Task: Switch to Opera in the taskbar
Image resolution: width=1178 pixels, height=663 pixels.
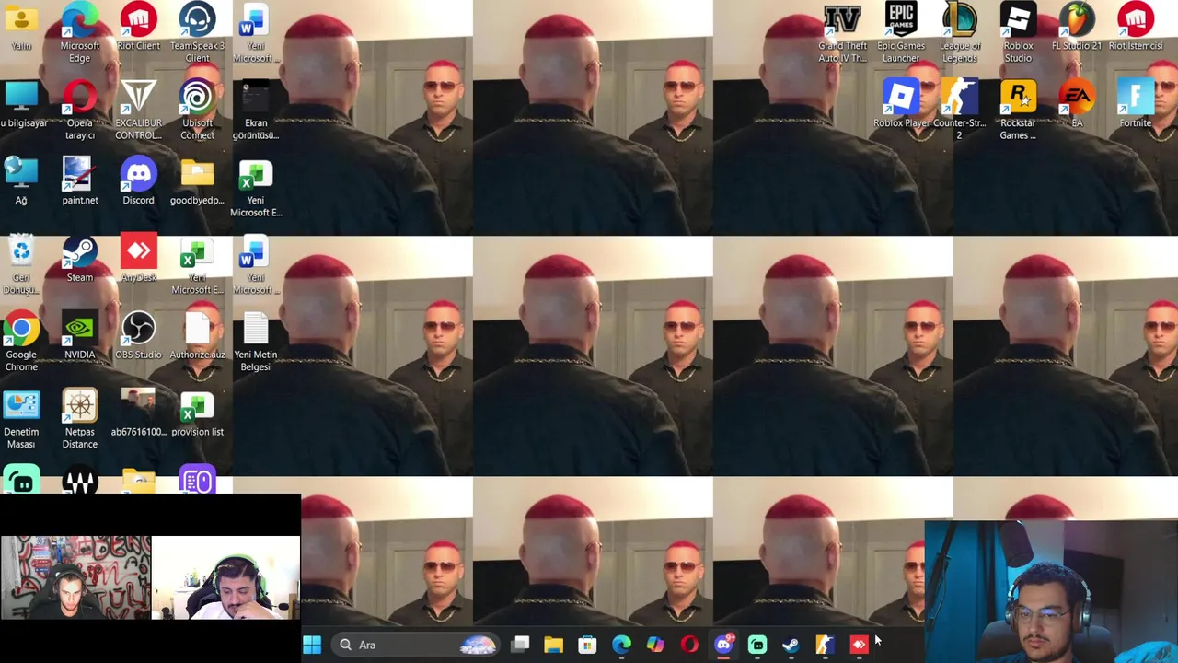Action: pos(689,645)
